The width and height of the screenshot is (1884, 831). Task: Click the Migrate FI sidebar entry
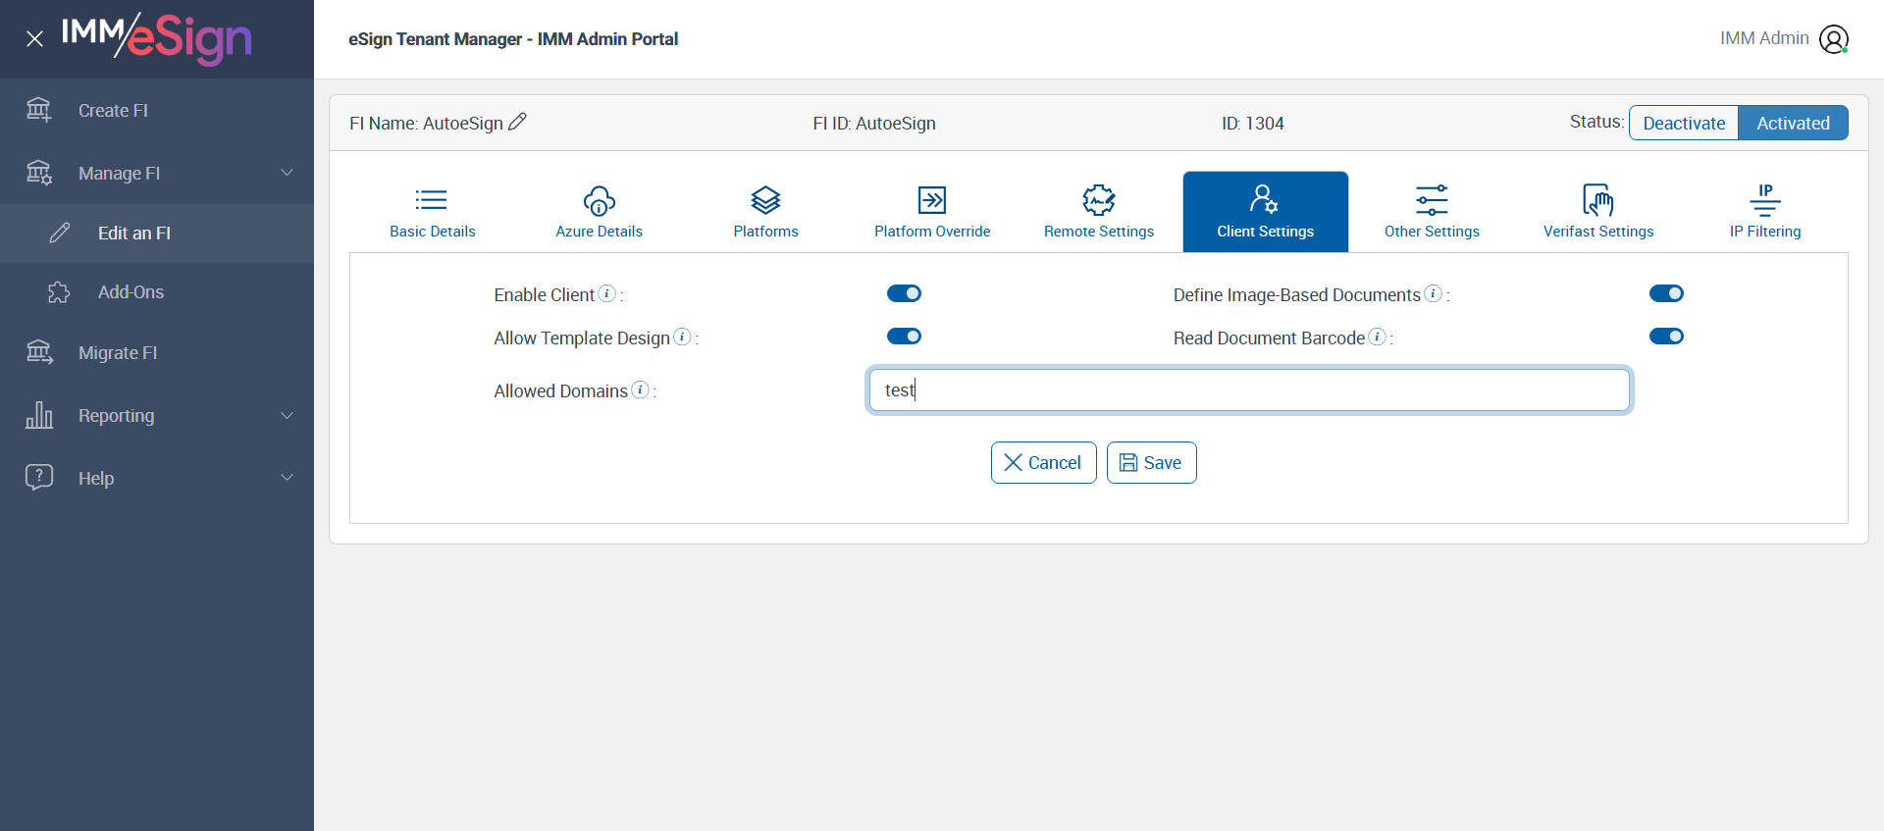pyautogui.click(x=157, y=352)
